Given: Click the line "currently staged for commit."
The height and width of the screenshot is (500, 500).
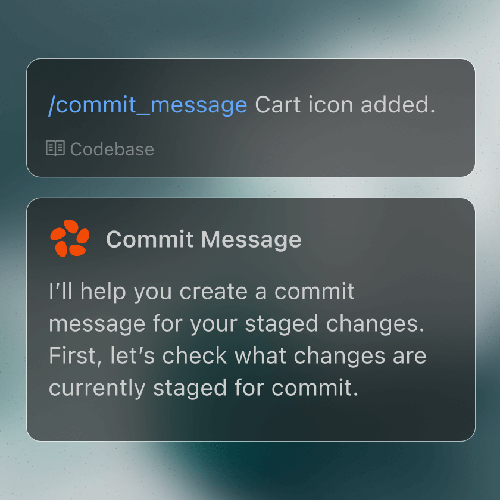Looking at the screenshot, I should pos(204,388).
